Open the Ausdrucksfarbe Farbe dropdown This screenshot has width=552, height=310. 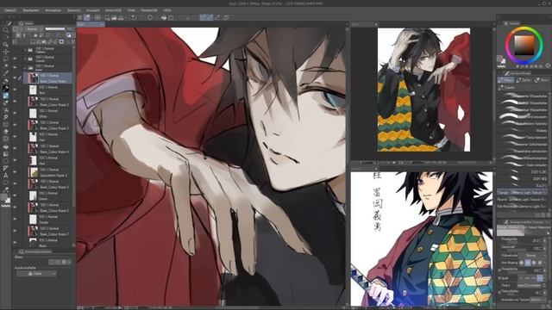pyautogui.click(x=36, y=274)
